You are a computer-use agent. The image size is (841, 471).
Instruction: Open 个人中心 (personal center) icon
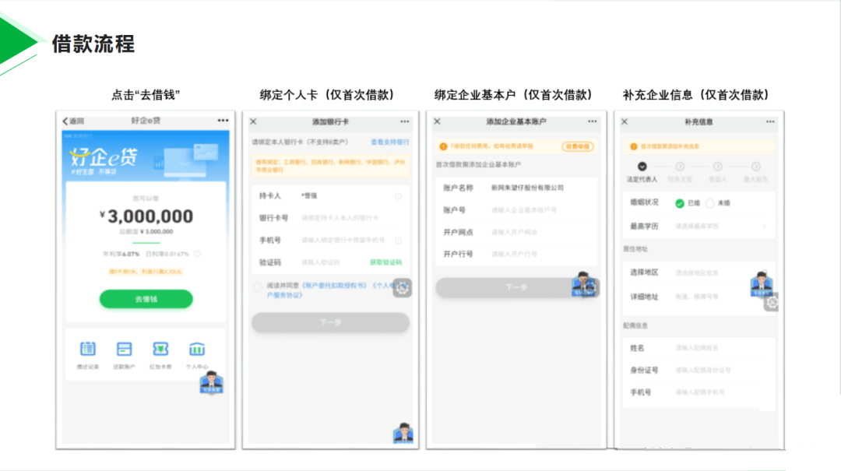coord(196,349)
